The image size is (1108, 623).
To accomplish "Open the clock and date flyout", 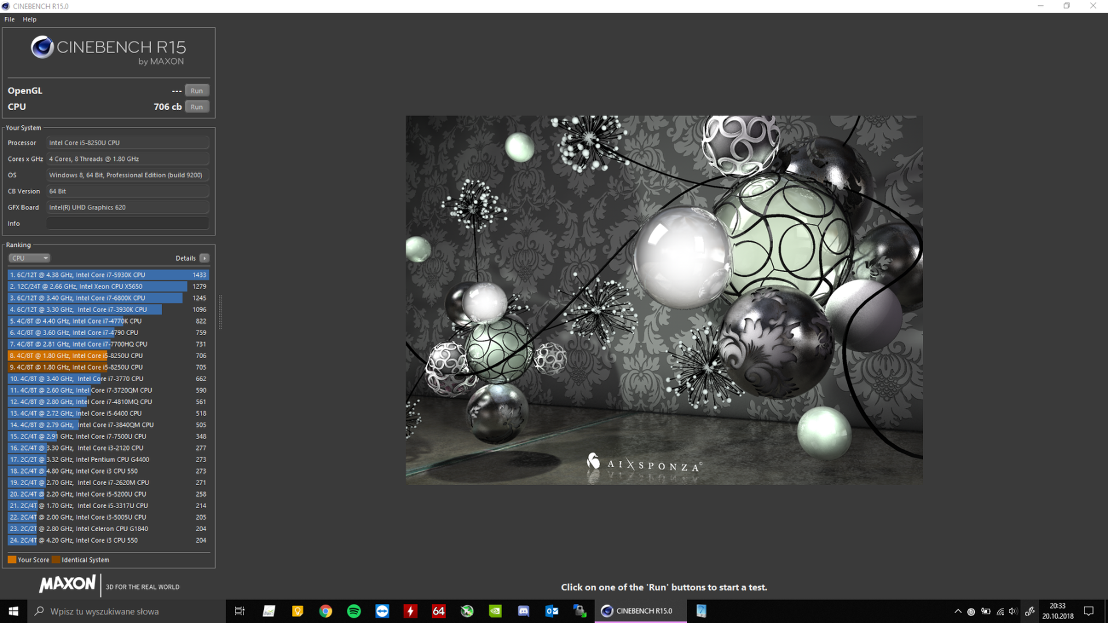I will point(1058,611).
